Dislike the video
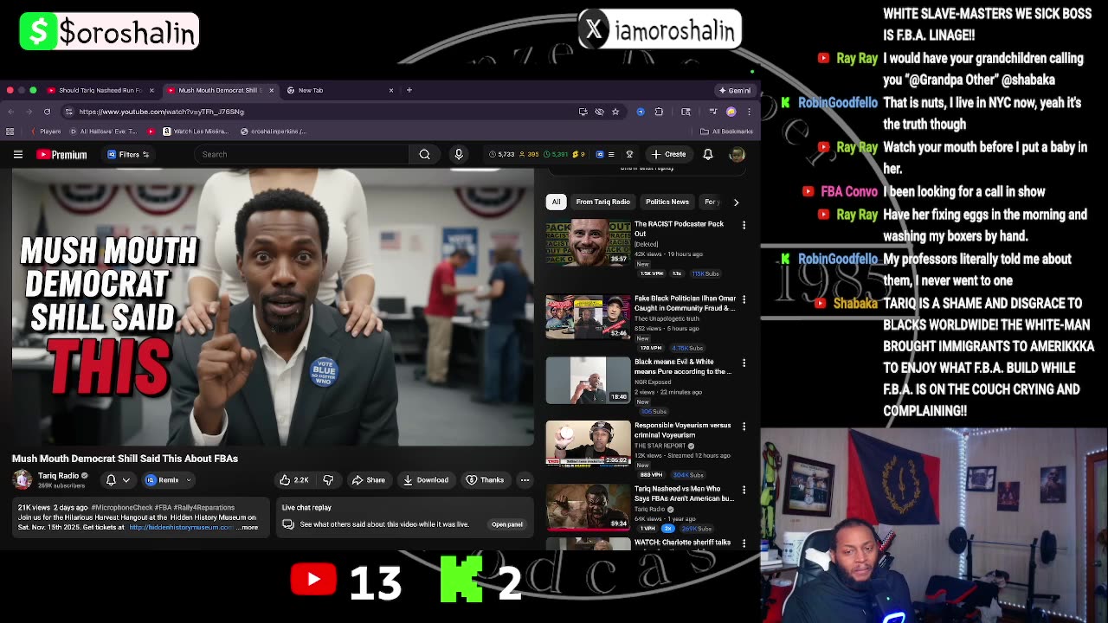This screenshot has height=623, width=1108. coord(328,480)
